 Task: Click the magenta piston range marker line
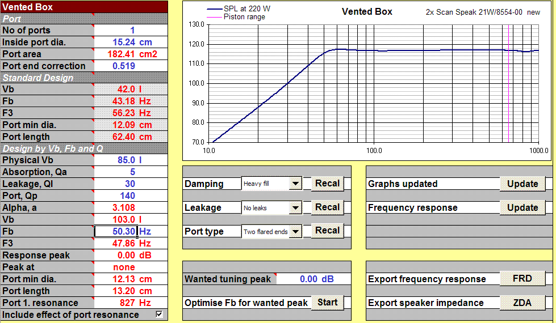tap(508, 83)
